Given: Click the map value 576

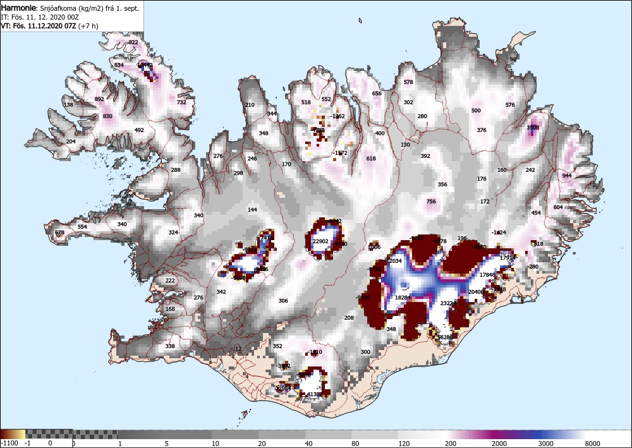Looking at the screenshot, I should 510,105.
